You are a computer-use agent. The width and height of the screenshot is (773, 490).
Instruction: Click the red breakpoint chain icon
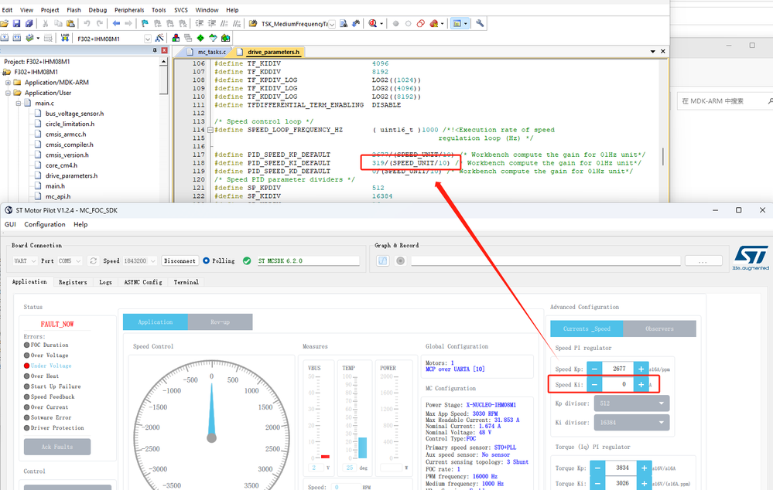point(420,24)
